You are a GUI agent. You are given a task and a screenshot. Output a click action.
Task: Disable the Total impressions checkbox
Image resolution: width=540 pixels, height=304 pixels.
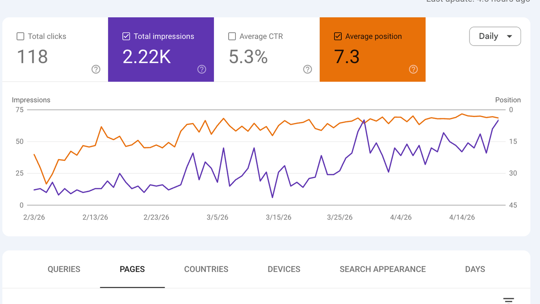coord(126,36)
